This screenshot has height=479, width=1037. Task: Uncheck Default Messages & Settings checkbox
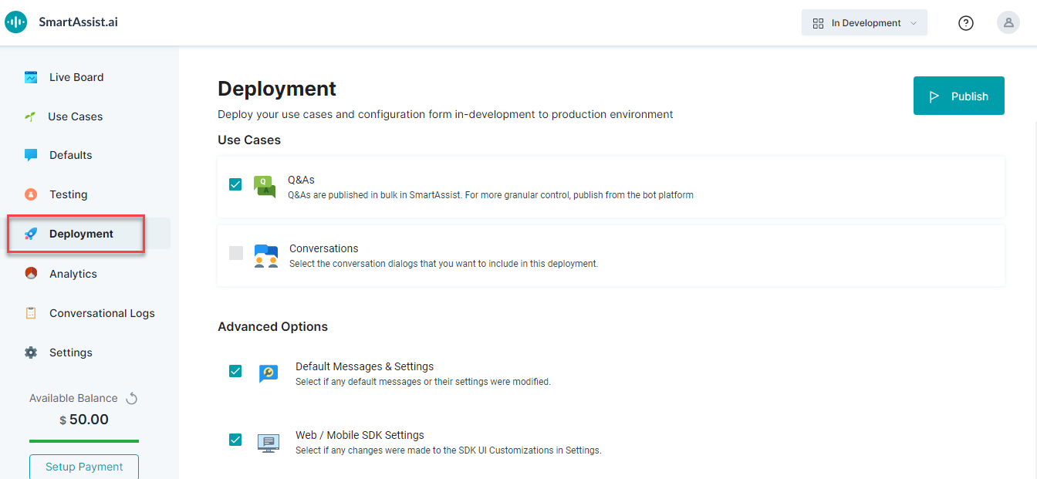pyautogui.click(x=235, y=371)
